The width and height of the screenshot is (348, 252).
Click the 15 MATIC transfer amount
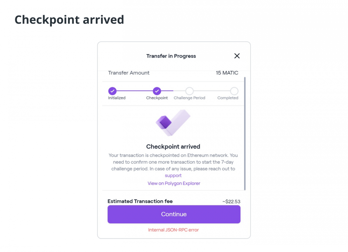pyautogui.click(x=227, y=73)
